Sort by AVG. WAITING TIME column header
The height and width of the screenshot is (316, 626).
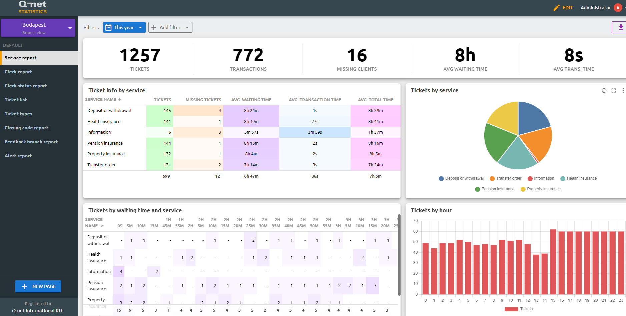pyautogui.click(x=251, y=100)
